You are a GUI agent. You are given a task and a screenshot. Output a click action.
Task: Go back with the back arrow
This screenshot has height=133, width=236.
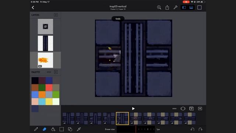pos(33,7)
